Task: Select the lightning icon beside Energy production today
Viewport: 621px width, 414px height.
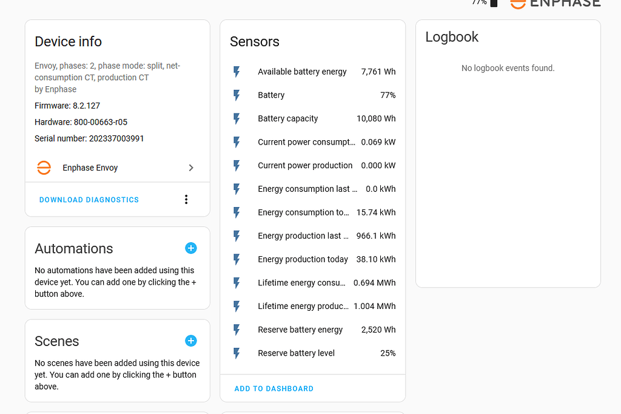Action: pos(236,259)
